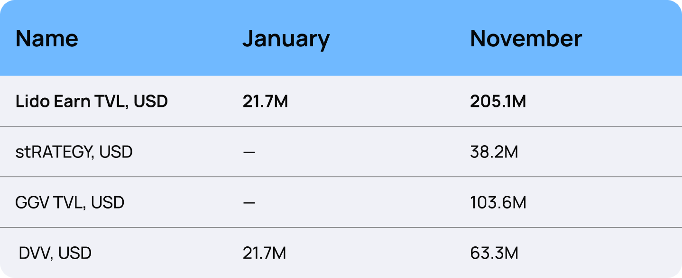Click blue header area right of November
Image resolution: width=682 pixels, height=278 pixels.
coord(631,39)
